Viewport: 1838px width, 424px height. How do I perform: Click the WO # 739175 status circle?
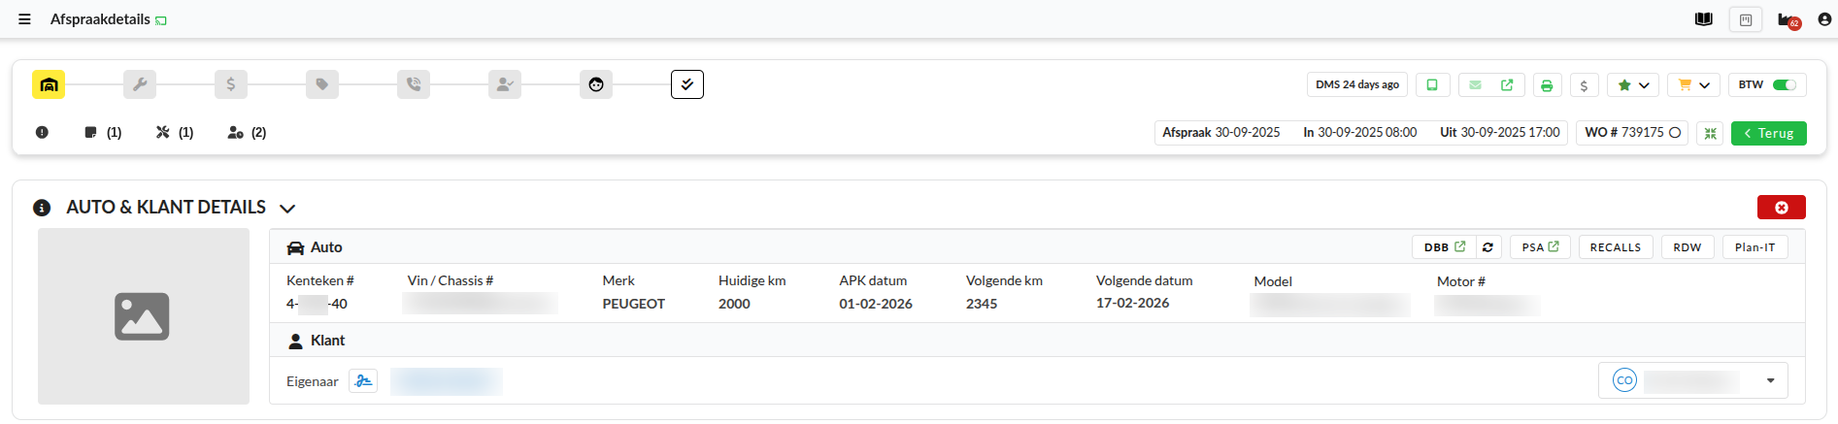point(1675,133)
